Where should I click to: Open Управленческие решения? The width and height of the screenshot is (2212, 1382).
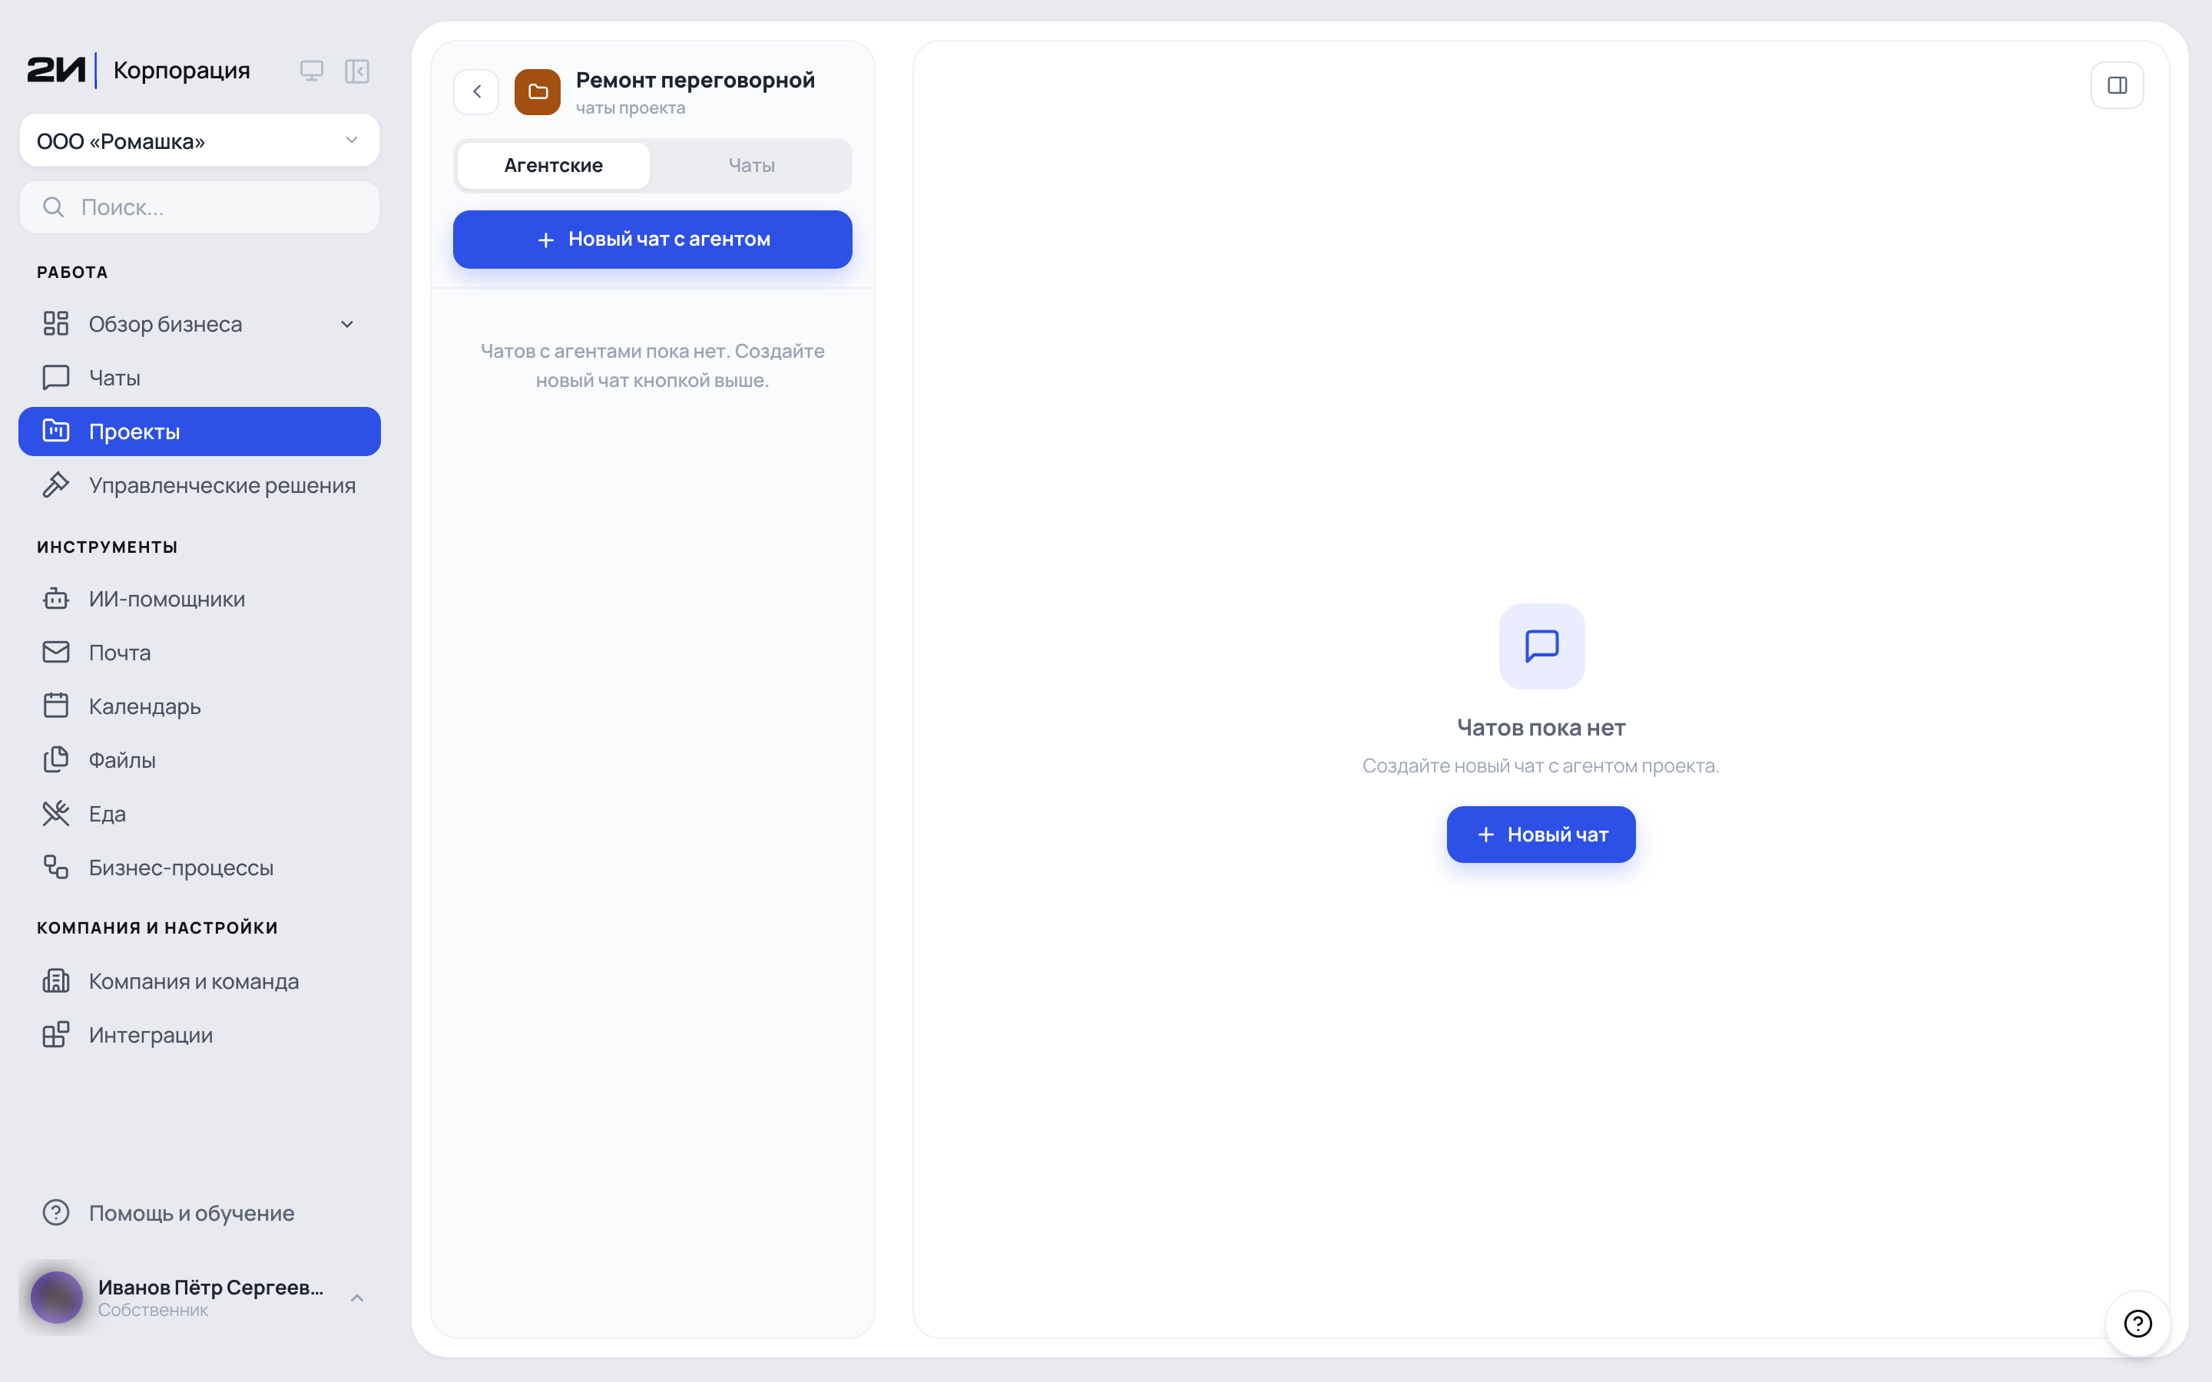pyautogui.click(x=199, y=485)
